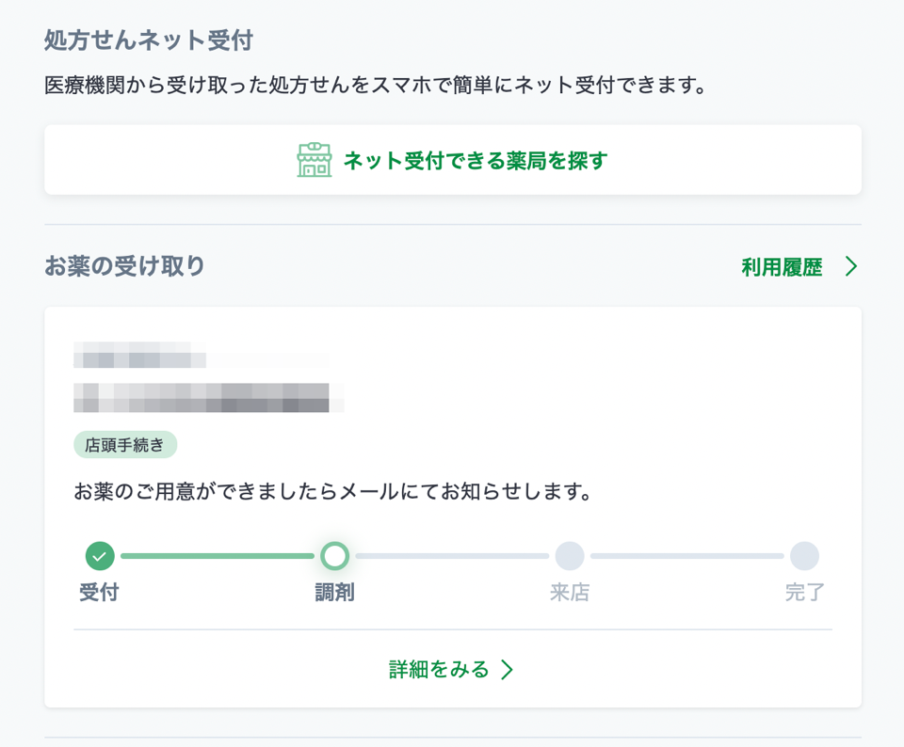
Task: Click the 店頭手続き status badge
Action: (x=125, y=444)
